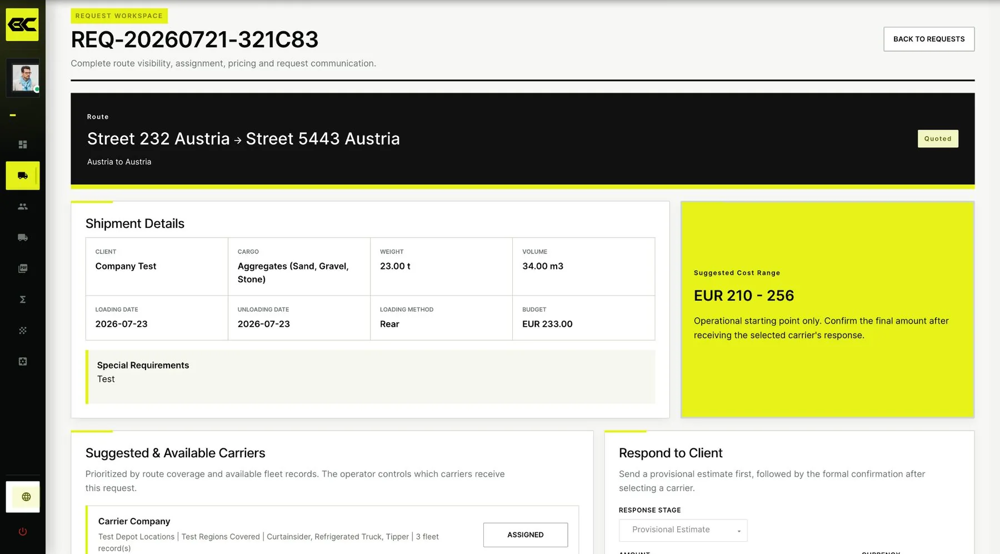The height and width of the screenshot is (554, 1000).
Task: Open the user profile avatar
Action: (26, 78)
